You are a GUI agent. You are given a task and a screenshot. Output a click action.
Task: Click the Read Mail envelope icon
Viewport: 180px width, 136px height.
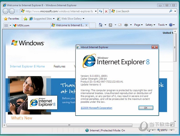(x=120, y=25)
